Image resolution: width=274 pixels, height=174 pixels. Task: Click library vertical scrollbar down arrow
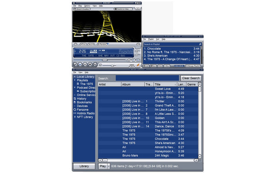point(200,156)
